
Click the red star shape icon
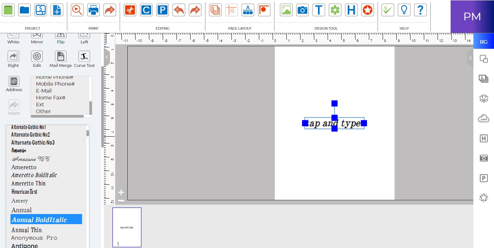click(367, 10)
